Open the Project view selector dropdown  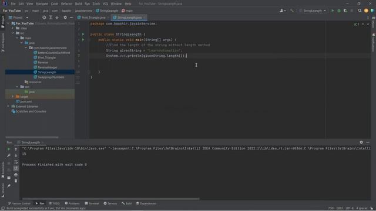(19, 18)
